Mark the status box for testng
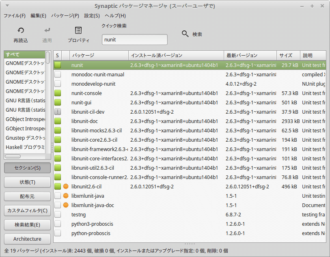This screenshot has height=257, width=330. [x=58, y=214]
